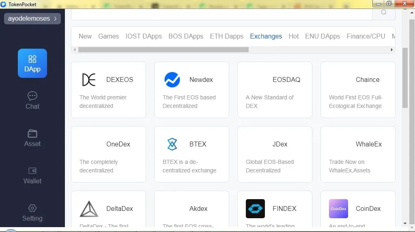Click 'Global EOS-Based Decentralized' description

(270, 166)
